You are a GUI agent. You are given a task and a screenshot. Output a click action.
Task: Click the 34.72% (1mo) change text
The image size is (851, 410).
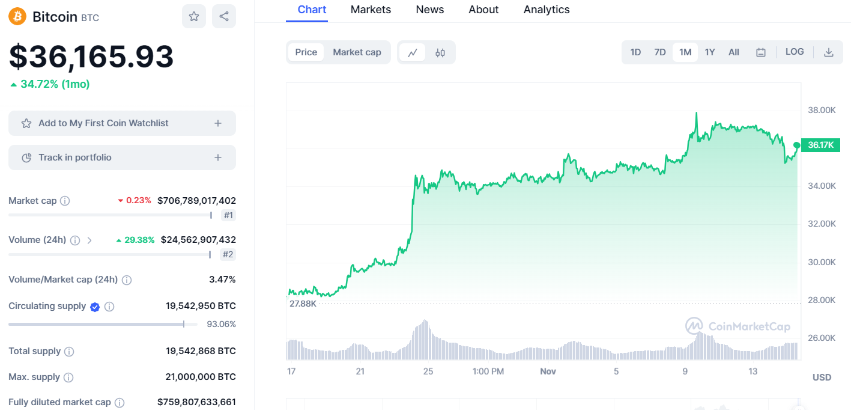[x=55, y=84]
